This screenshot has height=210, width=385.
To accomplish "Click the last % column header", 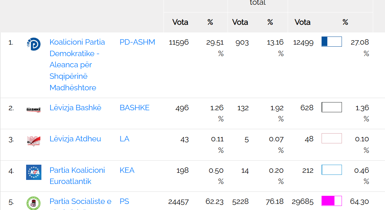I will (x=345, y=22).
